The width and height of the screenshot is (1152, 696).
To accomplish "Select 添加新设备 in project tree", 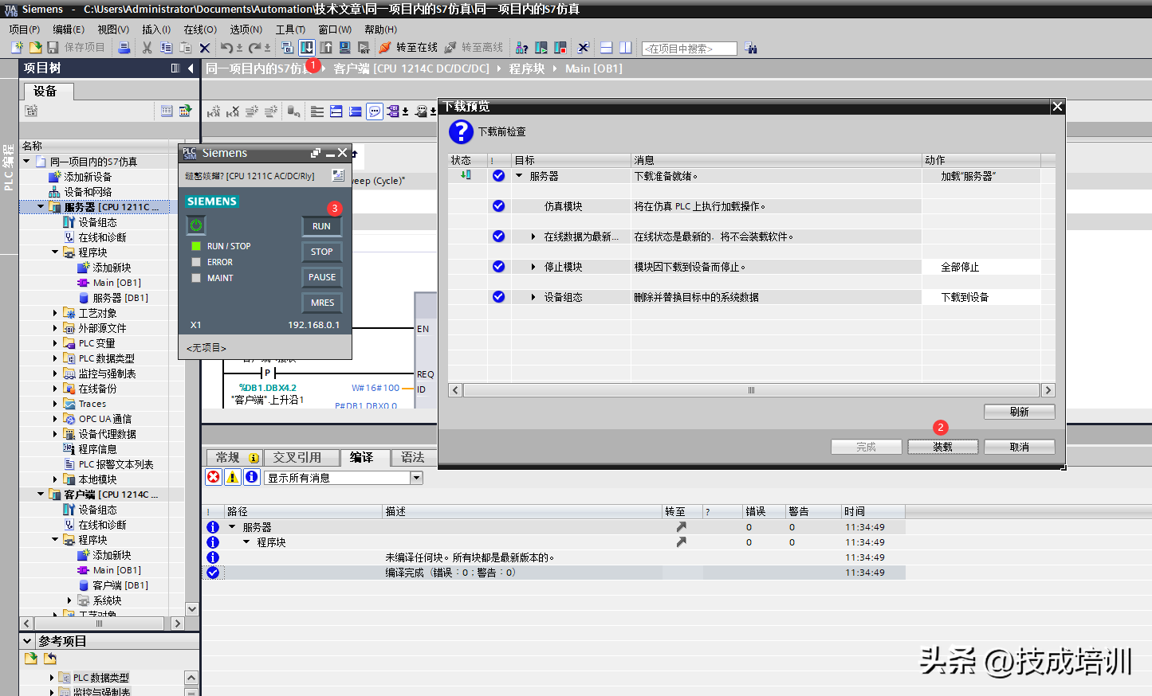I will pos(88,177).
